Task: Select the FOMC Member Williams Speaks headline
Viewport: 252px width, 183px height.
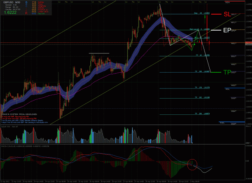Action: 22,120
